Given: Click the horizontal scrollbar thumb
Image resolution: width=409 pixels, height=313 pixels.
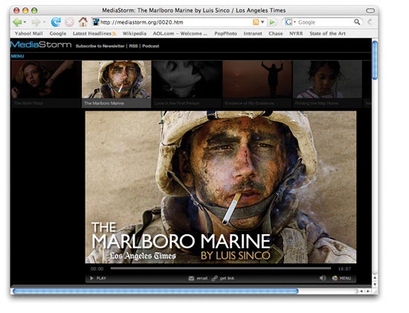Looking at the screenshot, I should pyautogui.click(x=155, y=291).
